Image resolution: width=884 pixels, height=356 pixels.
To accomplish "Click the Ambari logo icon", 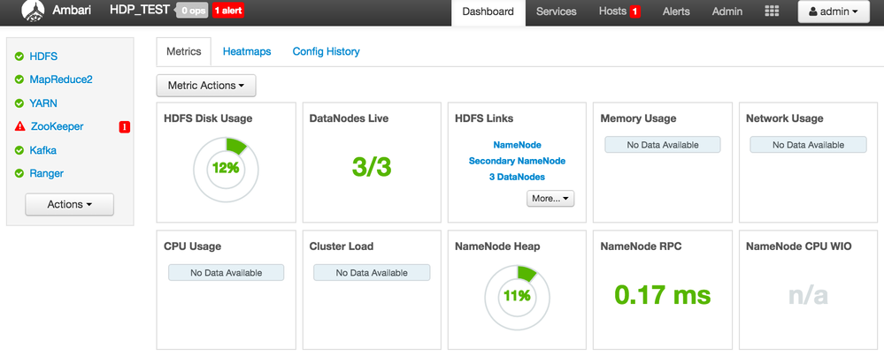I will tap(33, 11).
